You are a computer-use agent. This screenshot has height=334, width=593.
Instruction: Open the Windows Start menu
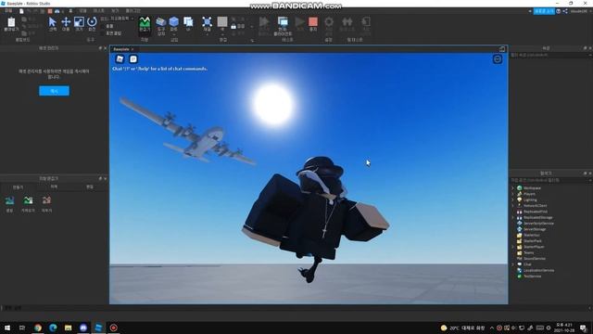point(7,328)
